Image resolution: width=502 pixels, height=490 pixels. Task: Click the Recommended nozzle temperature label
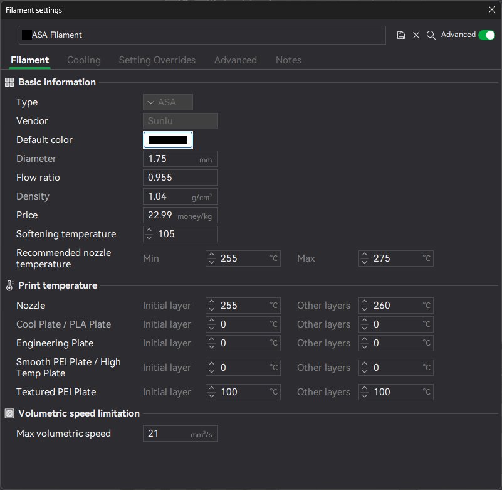pyautogui.click(x=63, y=258)
